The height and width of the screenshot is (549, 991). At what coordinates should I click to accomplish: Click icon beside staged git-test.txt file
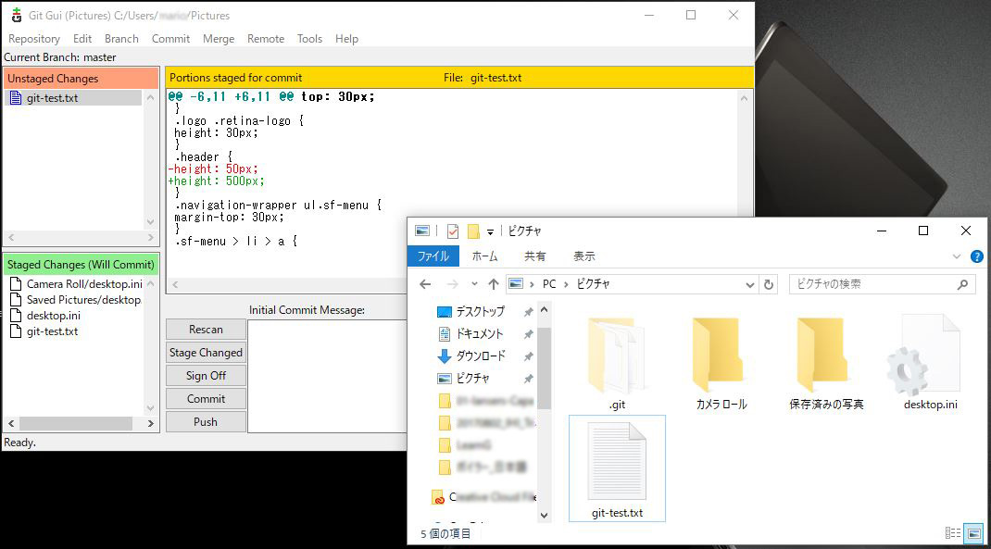coord(16,331)
